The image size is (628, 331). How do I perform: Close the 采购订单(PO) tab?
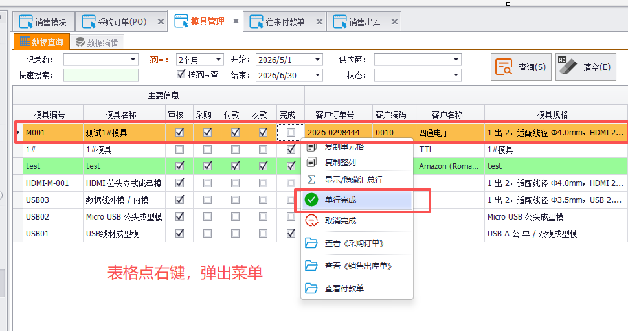click(161, 21)
